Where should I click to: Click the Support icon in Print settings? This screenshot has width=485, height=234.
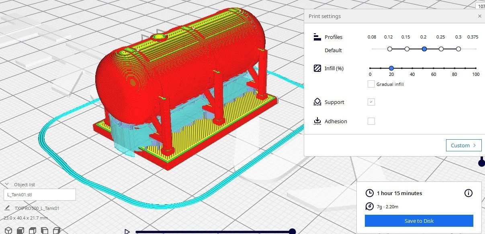pyautogui.click(x=317, y=102)
